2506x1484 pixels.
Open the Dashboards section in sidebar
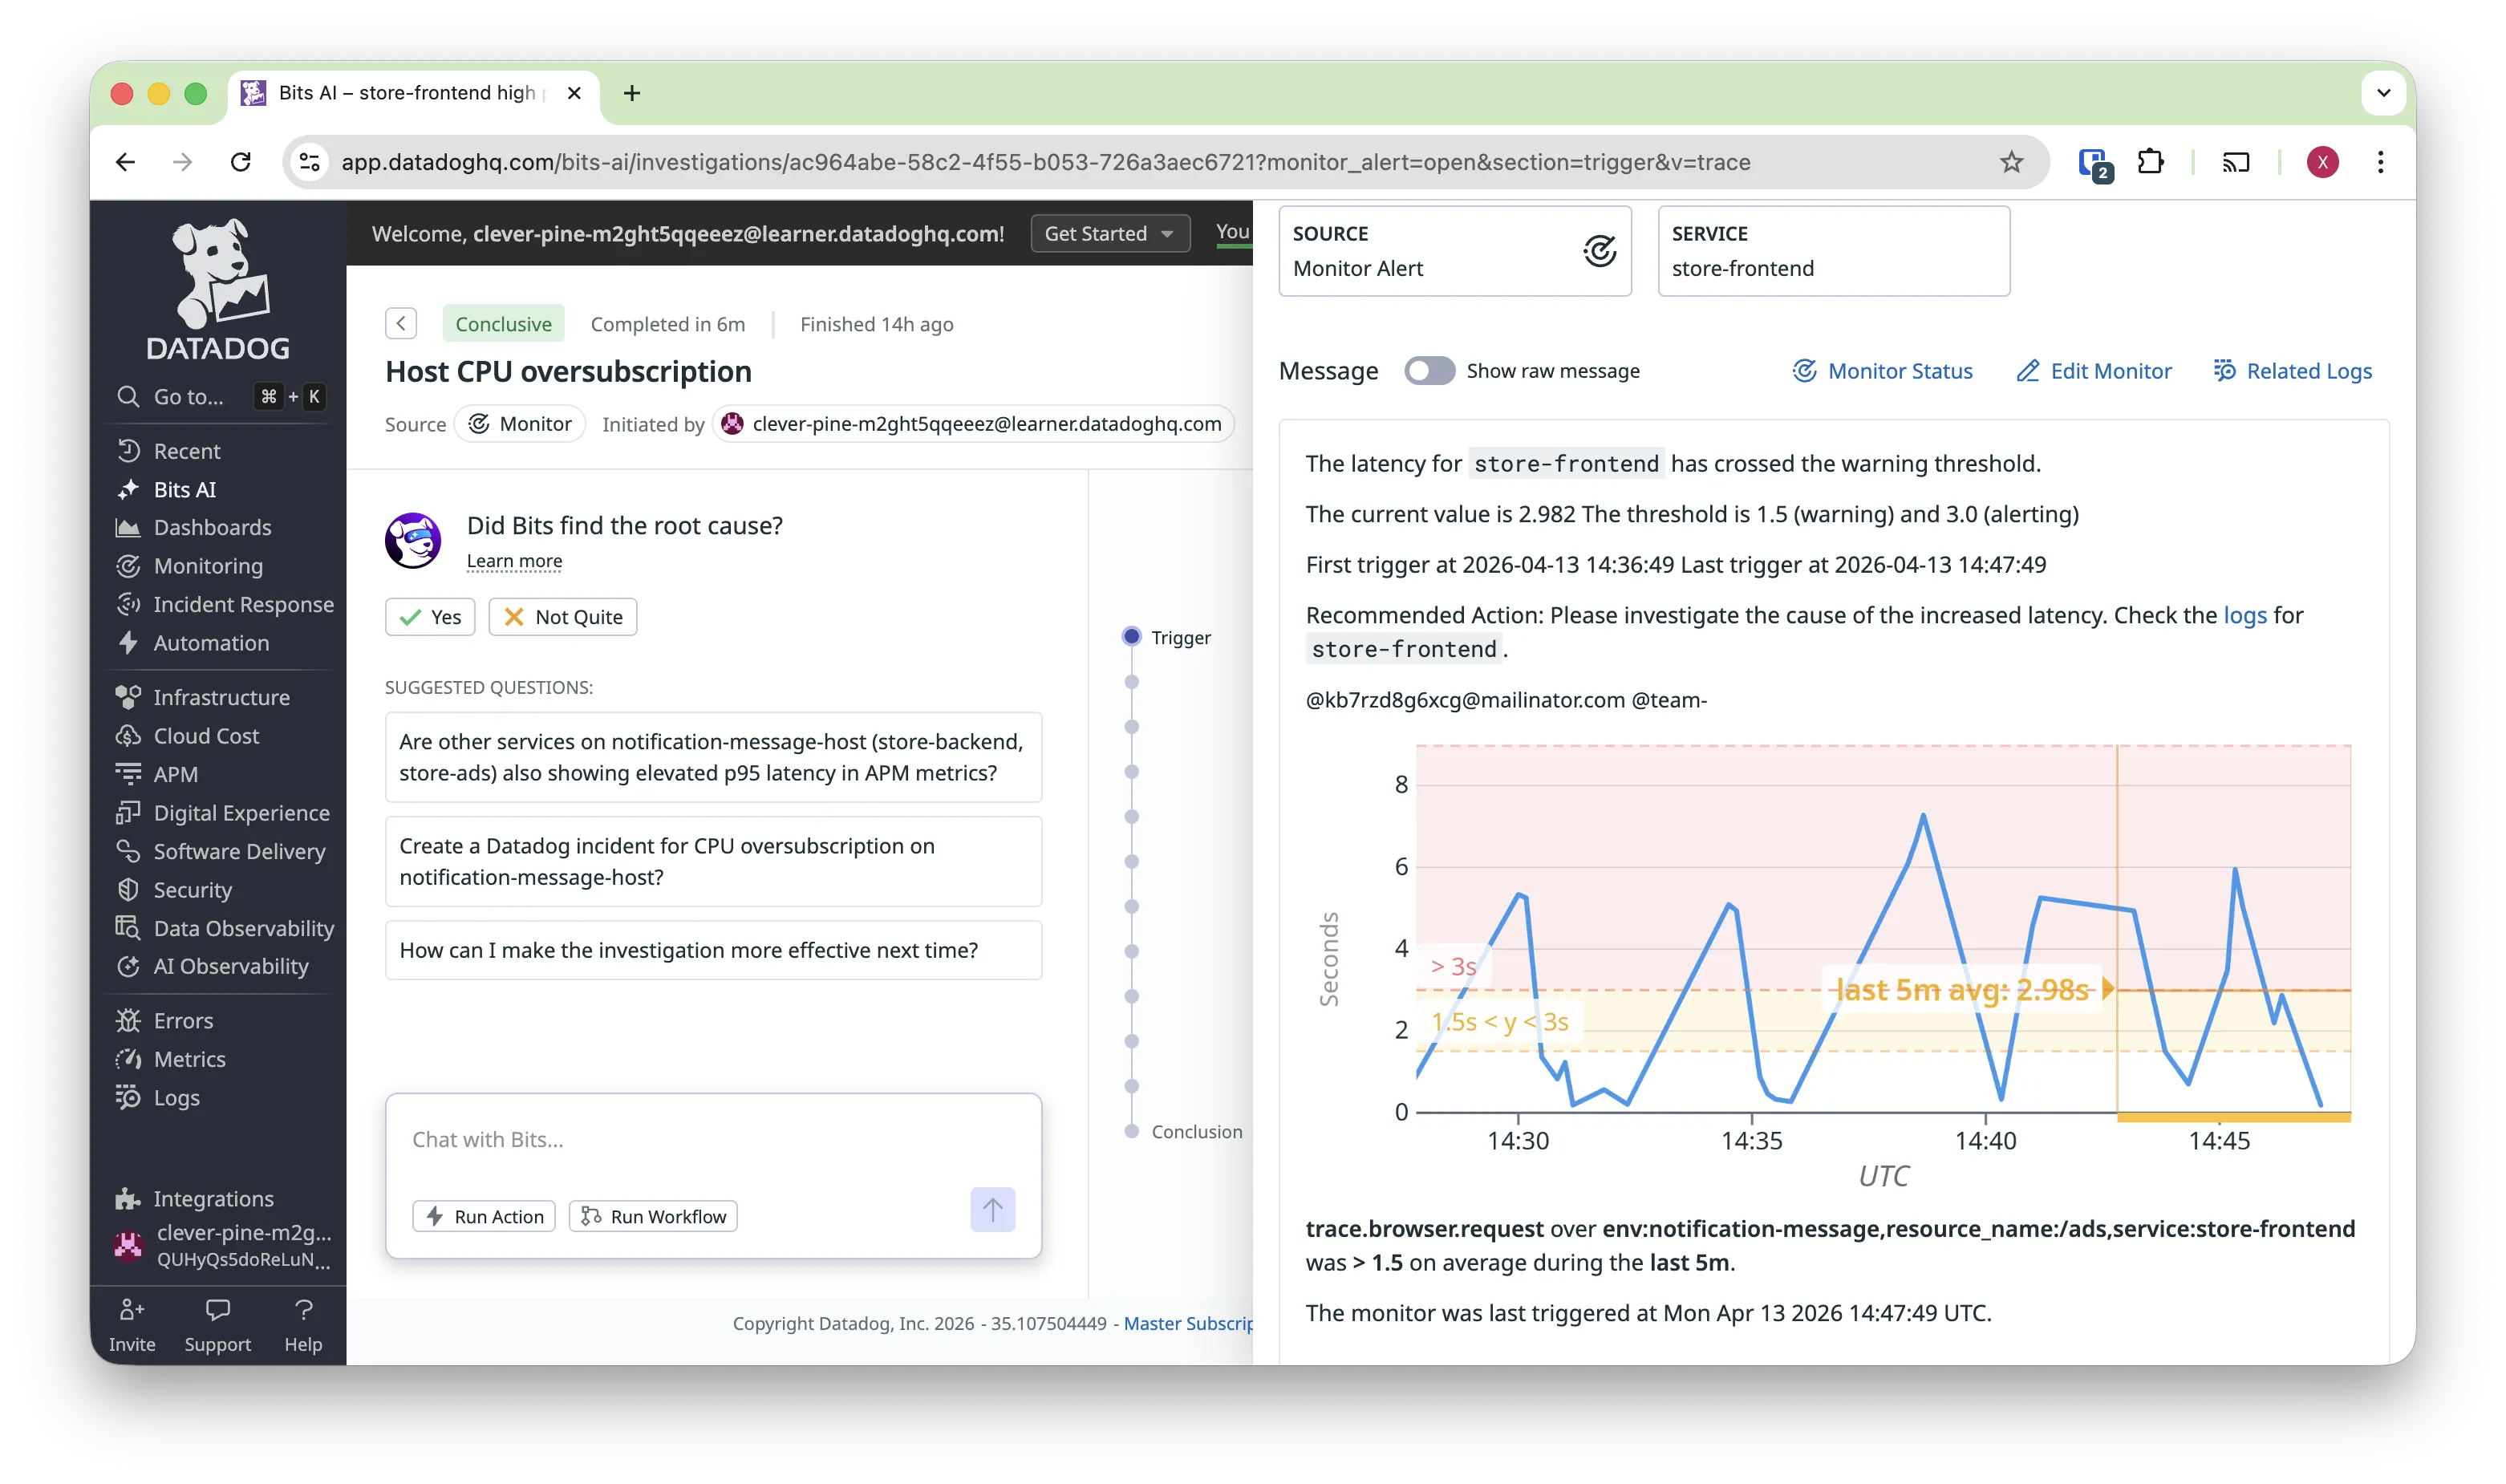click(x=212, y=528)
